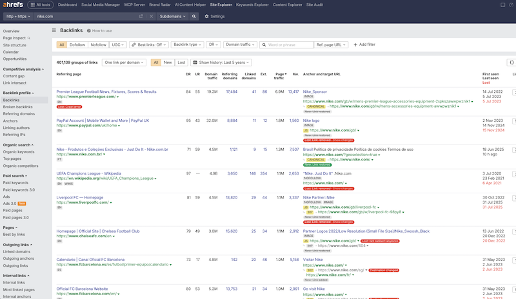Open the http + https protocol dropdown
Screen dimensions: 516x299
coord(18,16)
